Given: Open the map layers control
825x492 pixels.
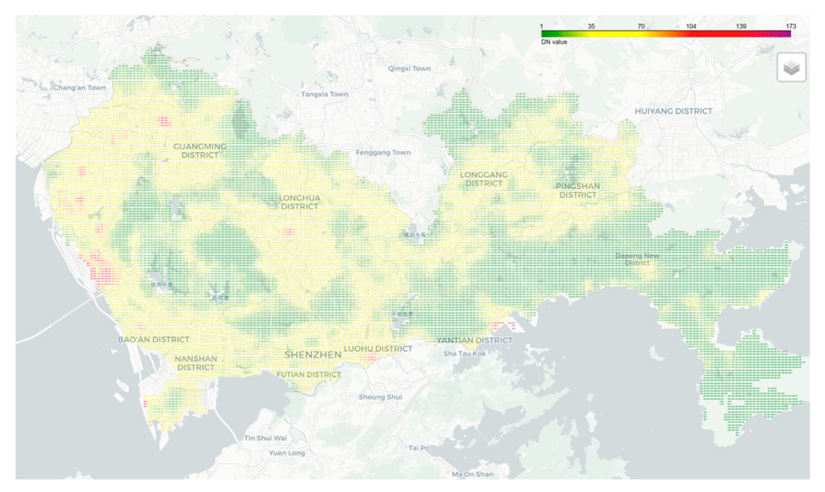Looking at the screenshot, I should click(791, 67).
